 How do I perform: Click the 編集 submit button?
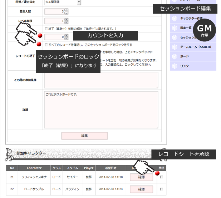pos(84,136)
